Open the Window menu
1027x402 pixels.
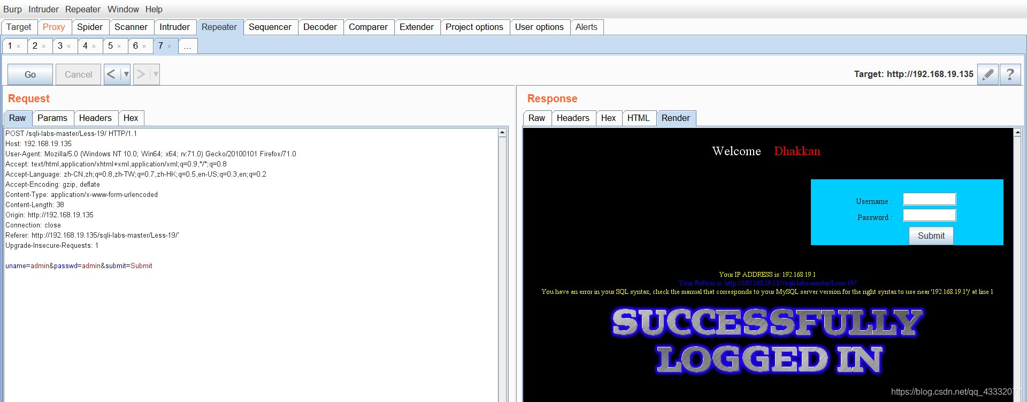tap(123, 9)
